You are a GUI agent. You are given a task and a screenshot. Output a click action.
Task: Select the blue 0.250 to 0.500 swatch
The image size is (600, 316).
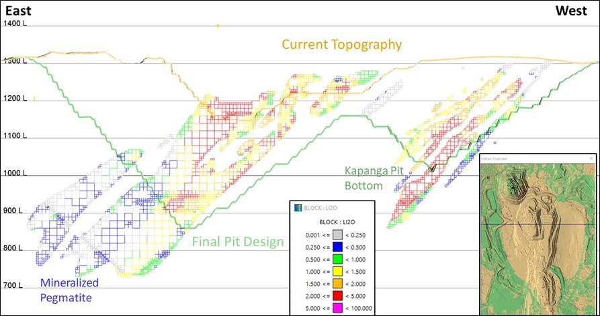(337, 247)
